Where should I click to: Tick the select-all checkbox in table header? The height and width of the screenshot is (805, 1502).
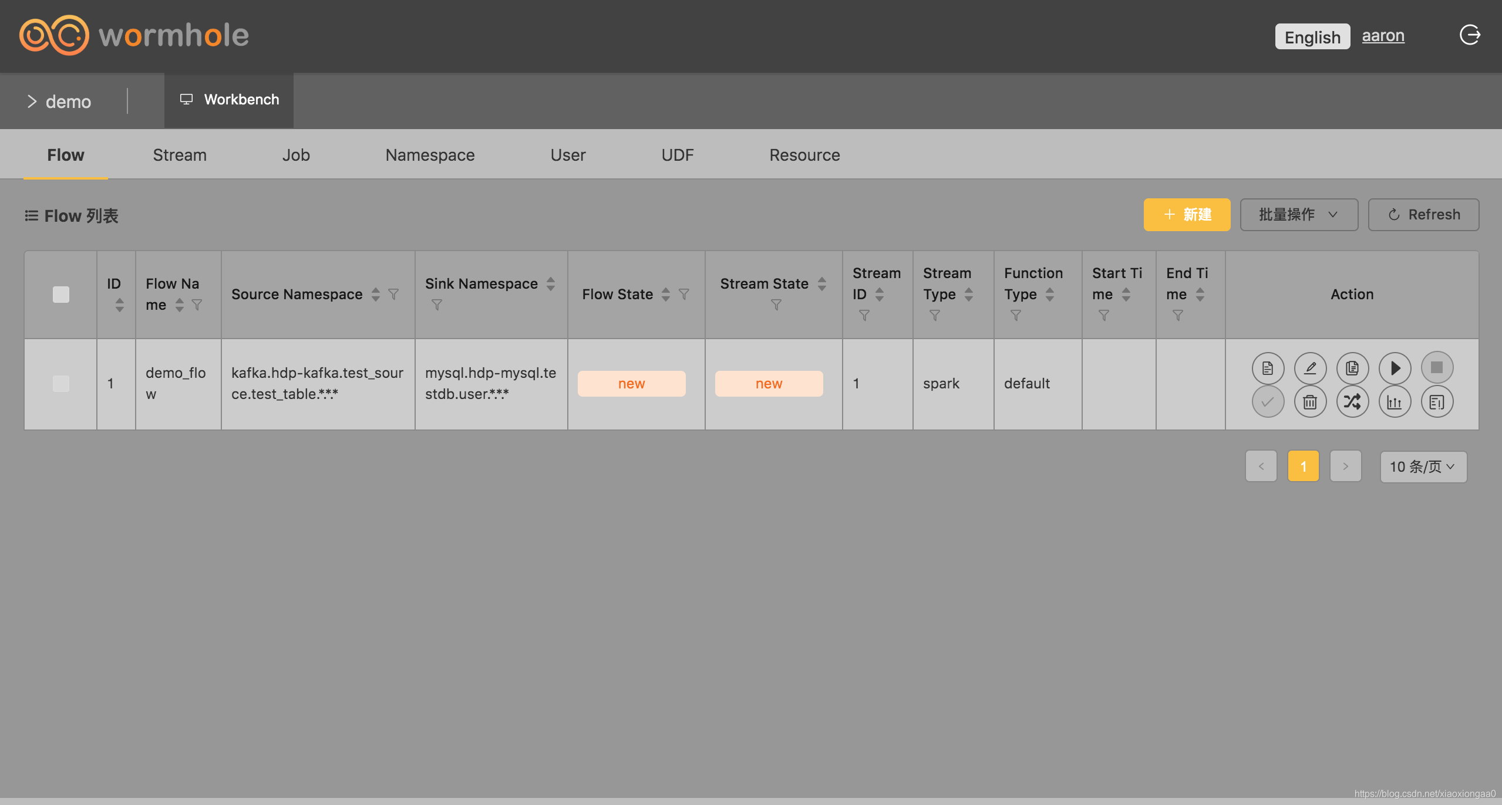coord(61,295)
